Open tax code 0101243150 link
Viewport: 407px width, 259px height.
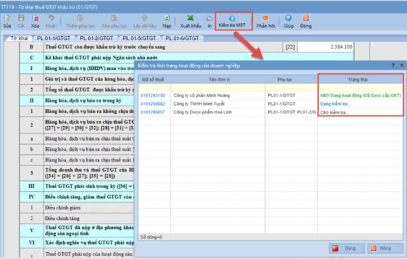coord(154,95)
